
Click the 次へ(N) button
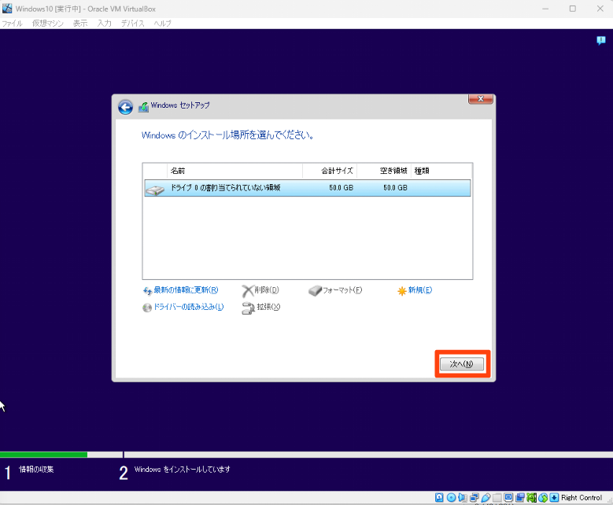(462, 364)
